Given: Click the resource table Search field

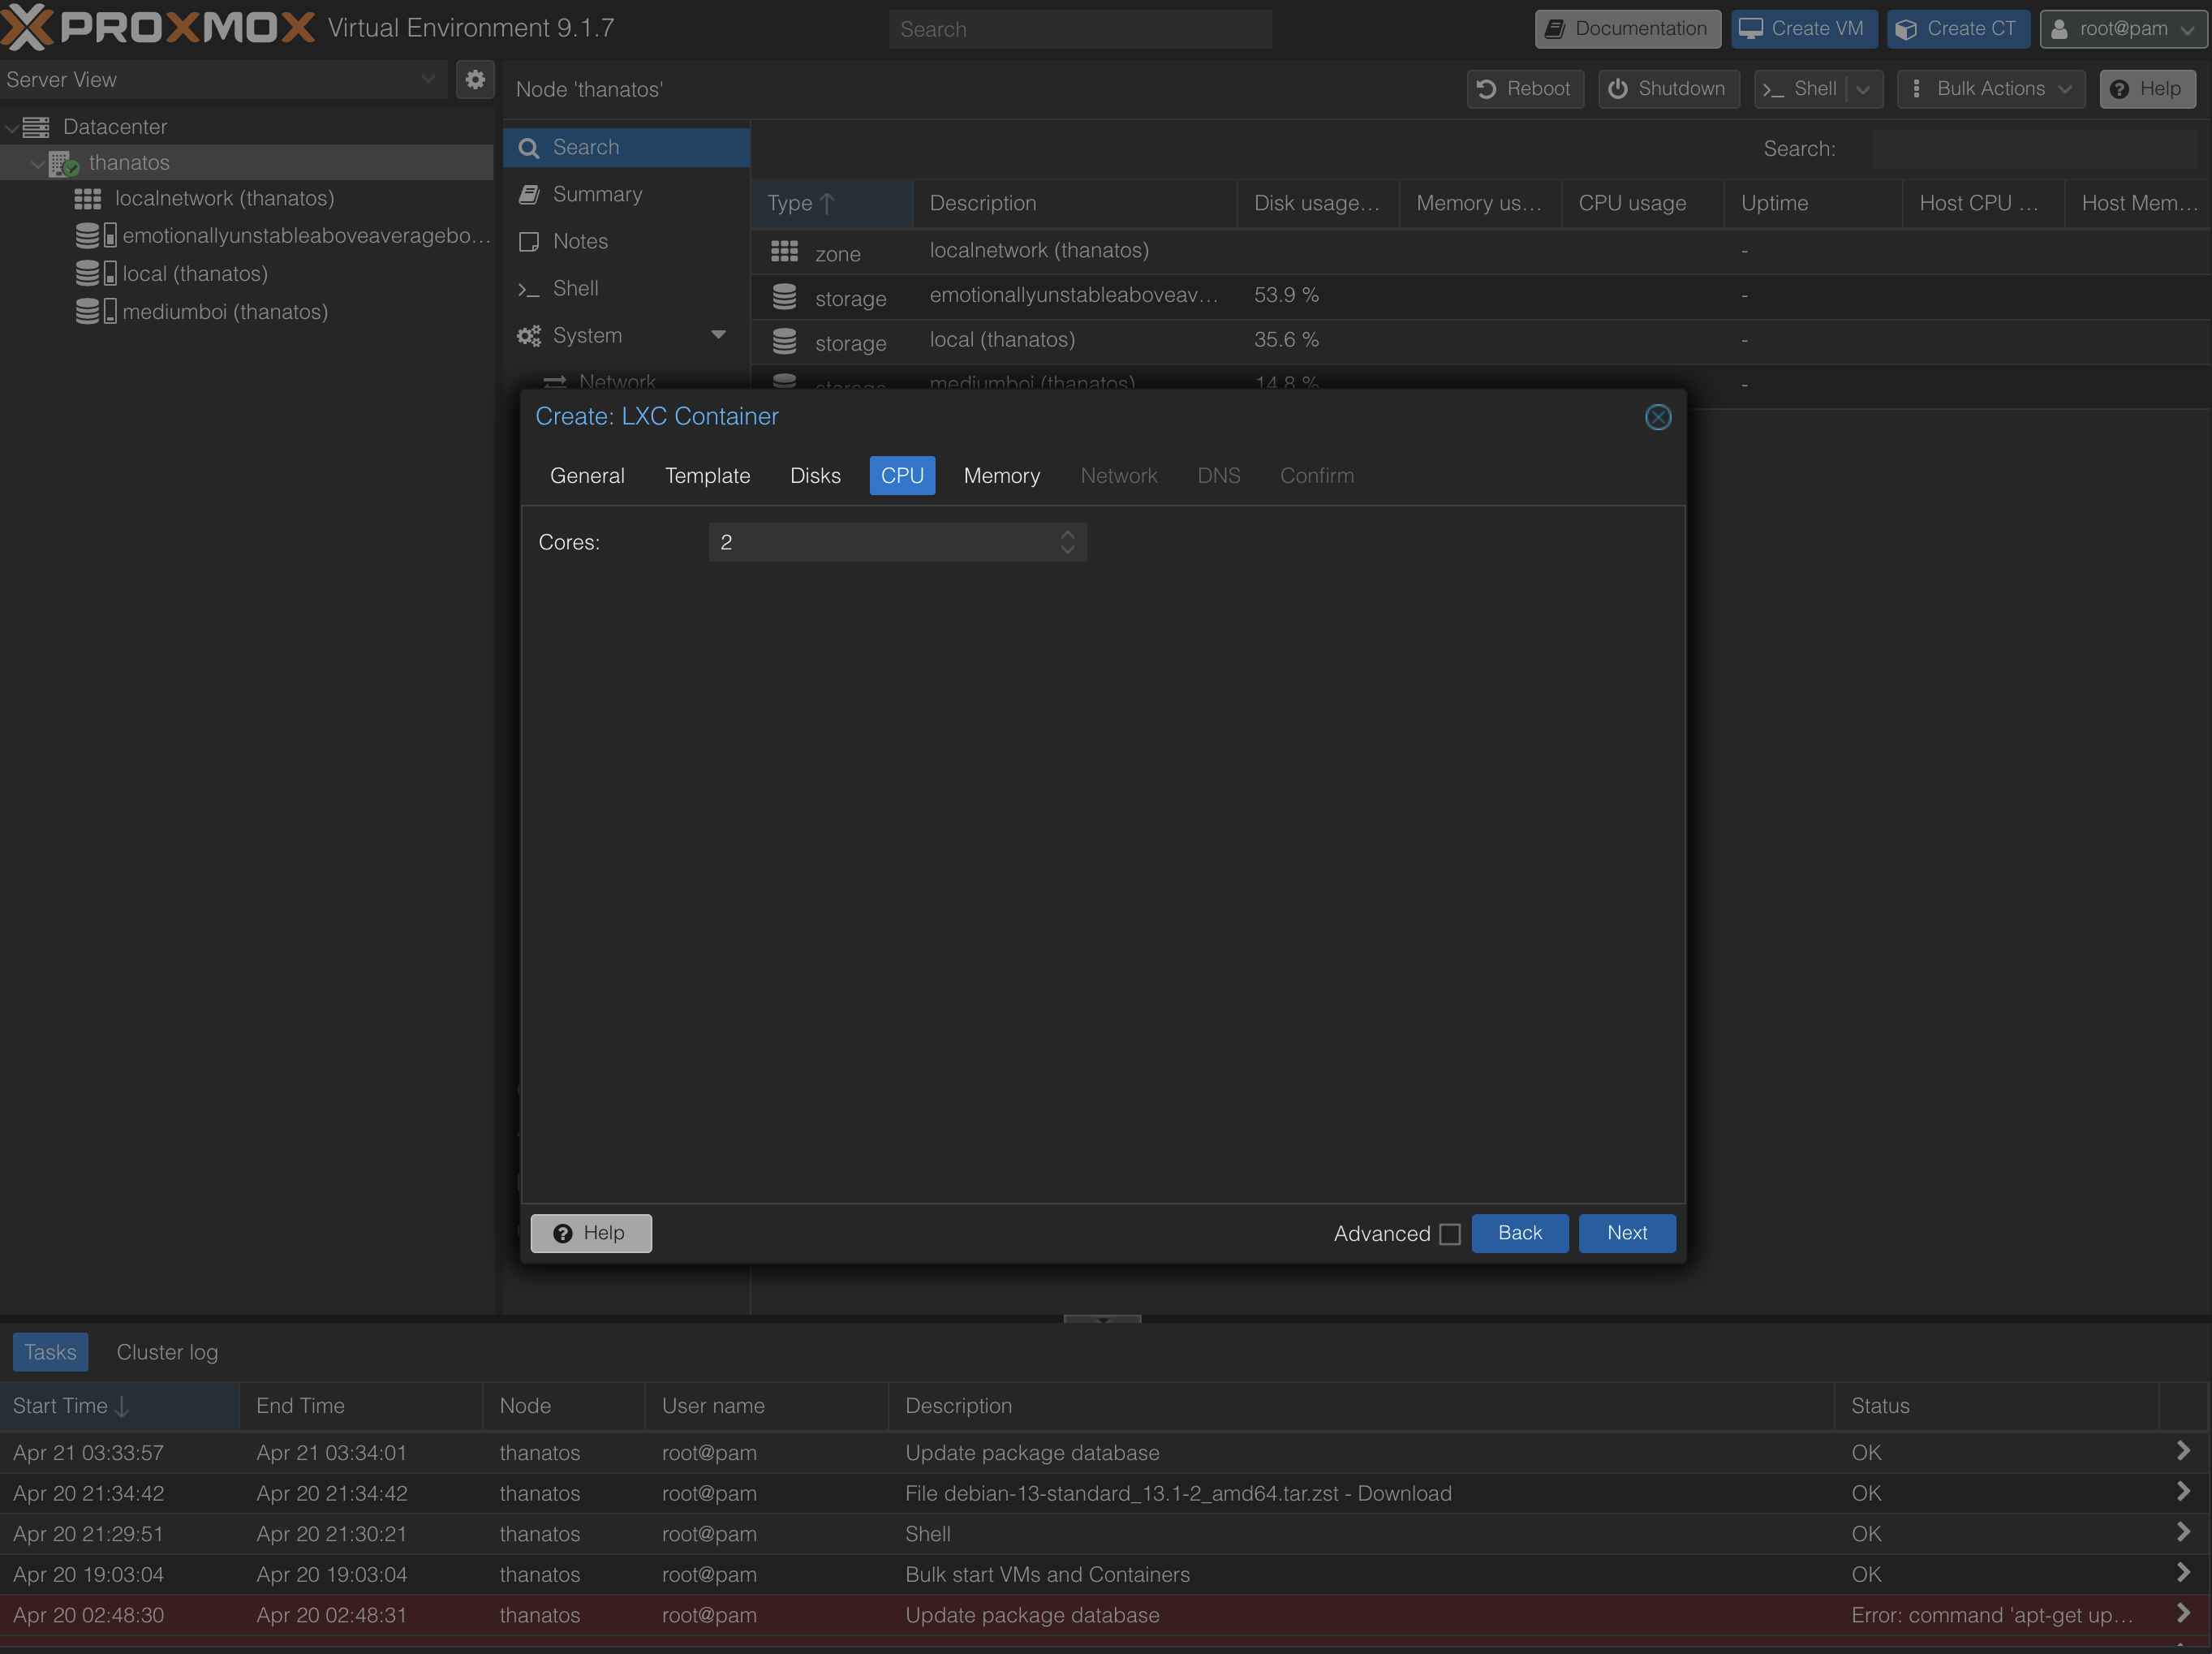Looking at the screenshot, I should click(2034, 149).
